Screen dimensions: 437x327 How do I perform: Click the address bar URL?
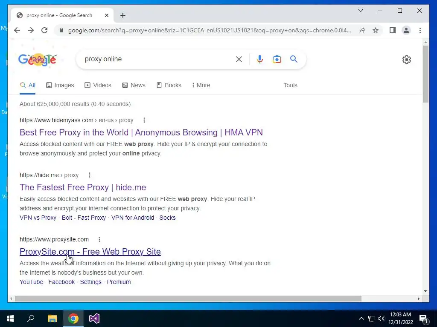coord(210,30)
